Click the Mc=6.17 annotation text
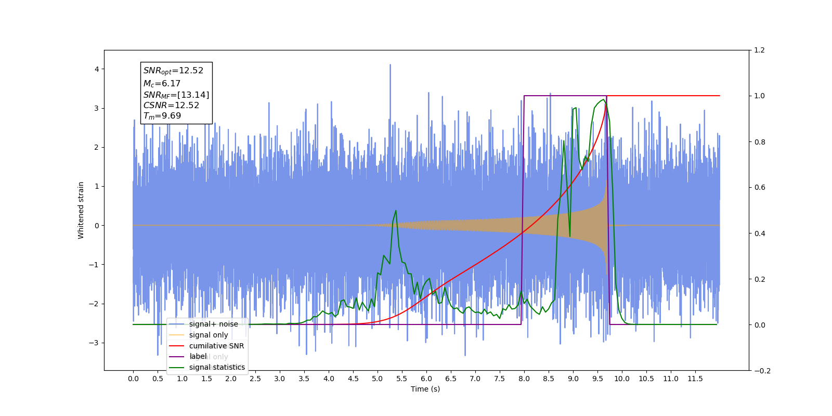This screenshot has height=416, width=832. coord(162,83)
